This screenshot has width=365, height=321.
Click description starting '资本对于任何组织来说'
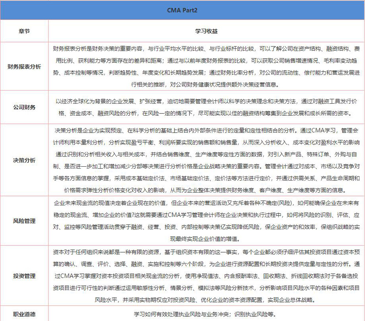pyautogui.click(x=206, y=276)
